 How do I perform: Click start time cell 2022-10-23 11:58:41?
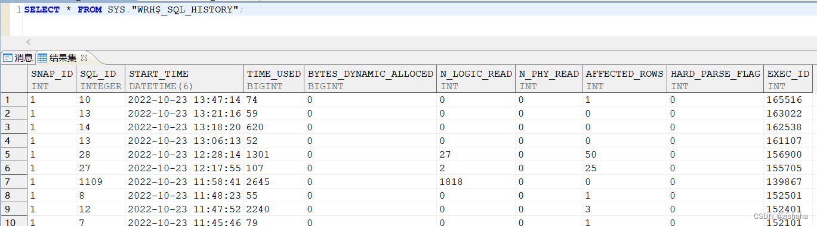(184, 182)
